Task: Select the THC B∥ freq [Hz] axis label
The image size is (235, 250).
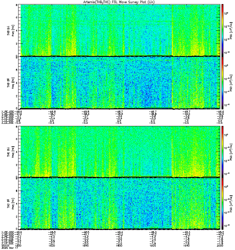Action: click(x=11, y=204)
